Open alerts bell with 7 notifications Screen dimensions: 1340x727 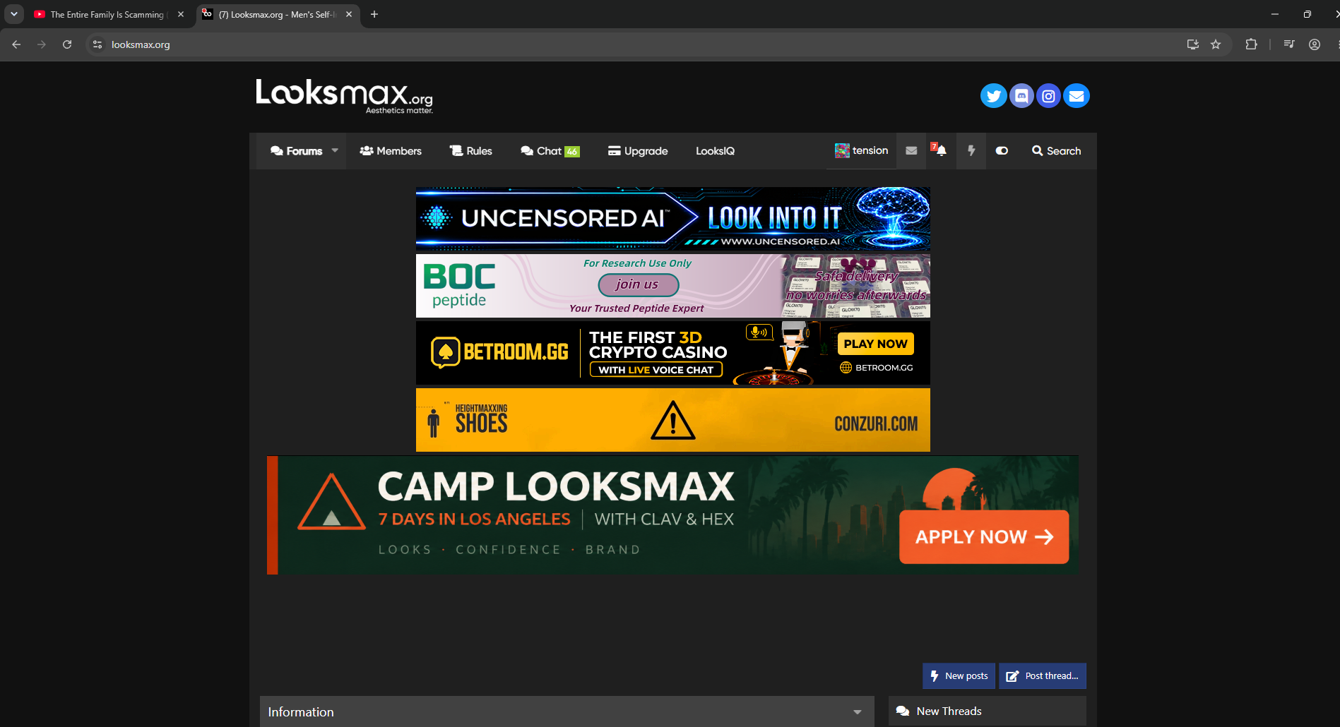tap(940, 150)
